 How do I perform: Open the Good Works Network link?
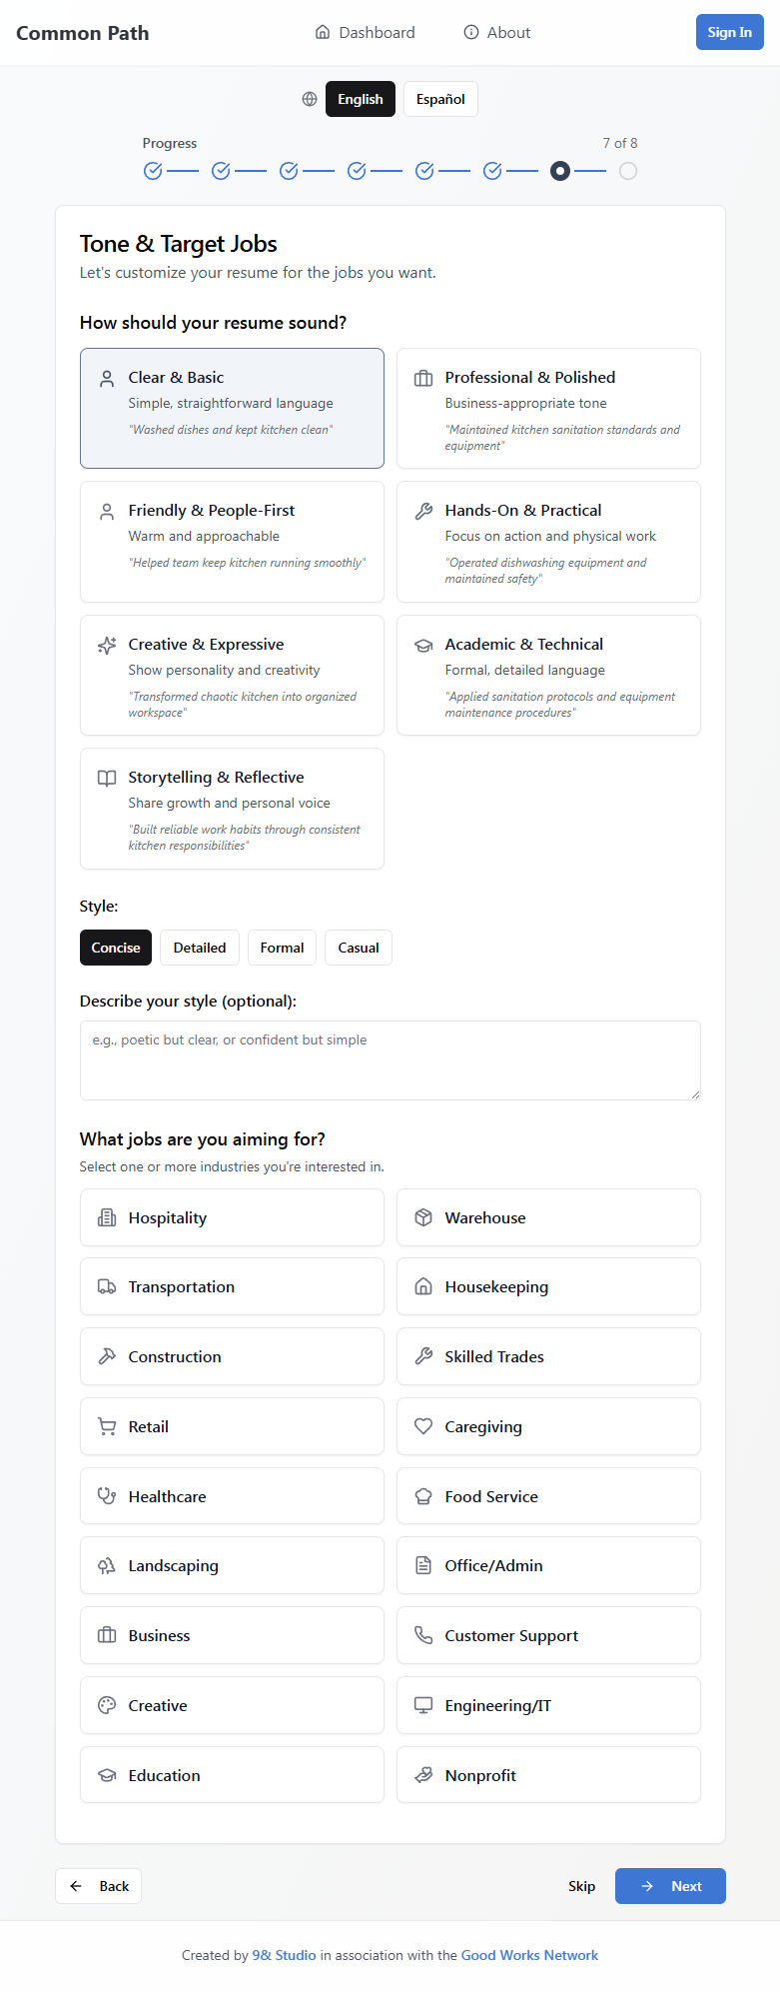pyautogui.click(x=529, y=1955)
